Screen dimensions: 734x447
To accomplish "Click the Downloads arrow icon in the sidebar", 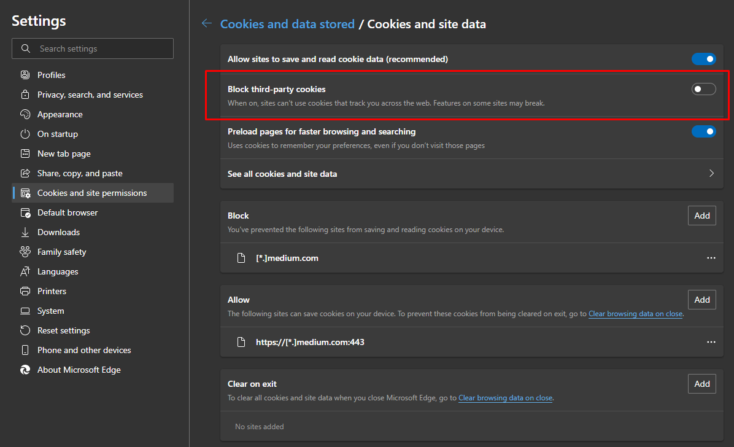I will 25,232.
